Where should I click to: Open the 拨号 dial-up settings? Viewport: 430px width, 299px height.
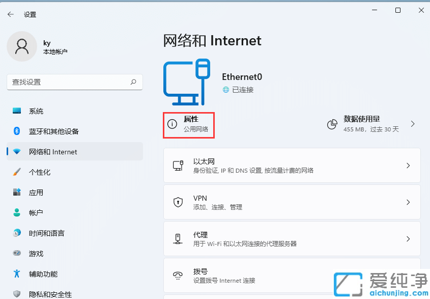coord(292,275)
